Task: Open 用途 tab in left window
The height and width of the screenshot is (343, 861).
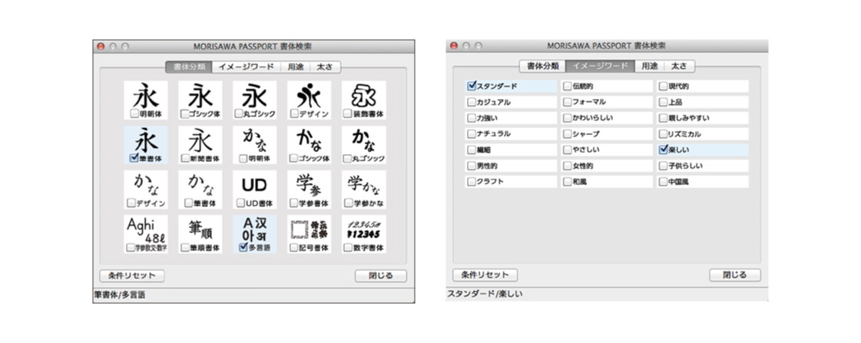Action: click(296, 67)
